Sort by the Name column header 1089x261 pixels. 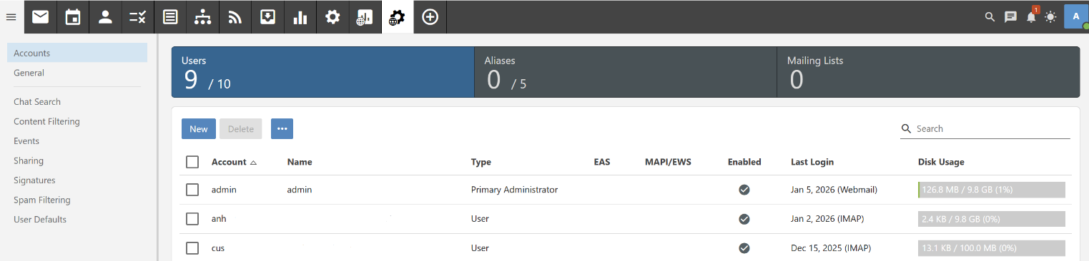point(300,162)
